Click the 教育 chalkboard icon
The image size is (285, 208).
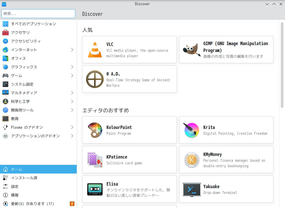pos(5,119)
